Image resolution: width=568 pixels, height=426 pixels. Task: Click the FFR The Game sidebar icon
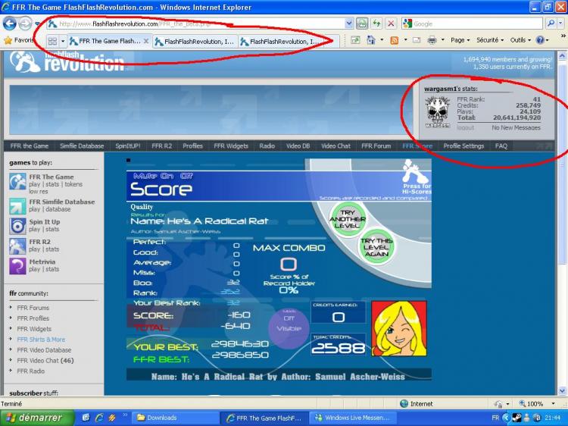tap(17, 181)
